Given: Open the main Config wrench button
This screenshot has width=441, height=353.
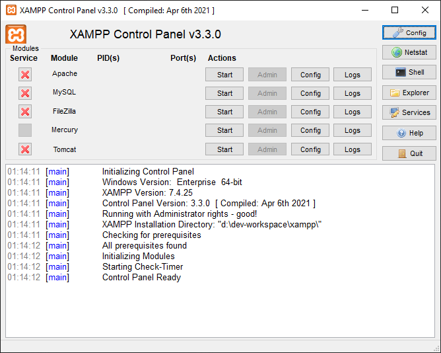Looking at the screenshot, I should pyautogui.click(x=409, y=32).
